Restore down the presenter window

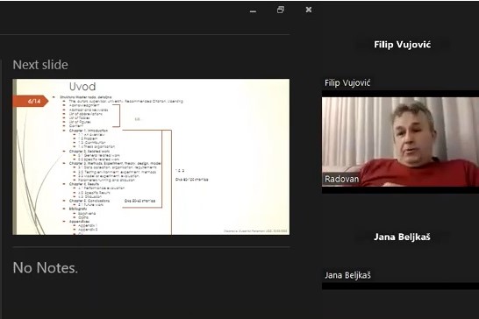[x=281, y=10]
